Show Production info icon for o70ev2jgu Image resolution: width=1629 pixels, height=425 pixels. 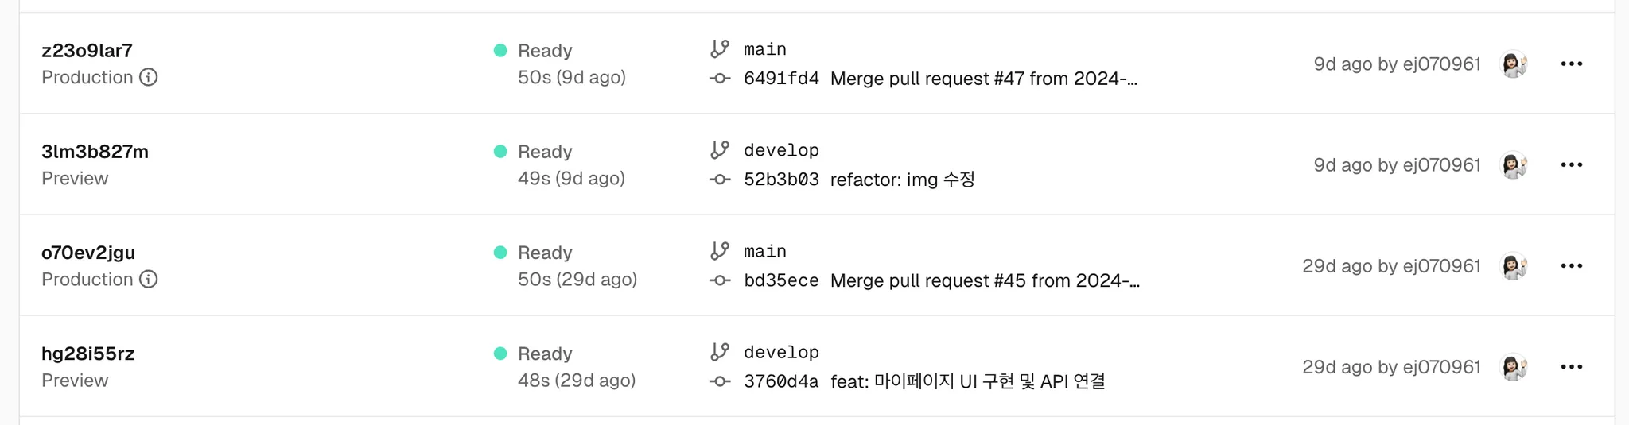[x=149, y=279]
